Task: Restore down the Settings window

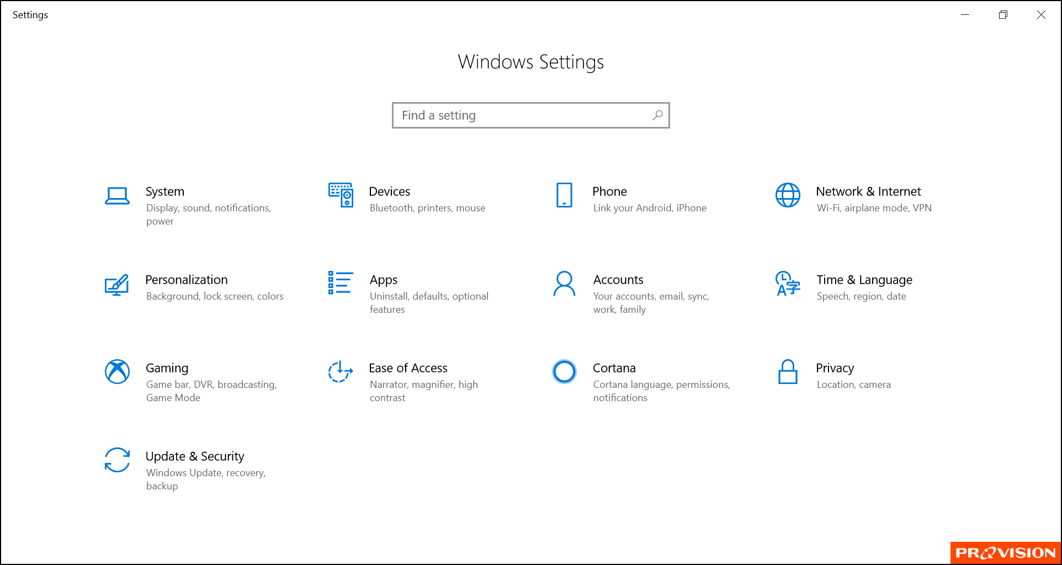Action: tap(1003, 15)
